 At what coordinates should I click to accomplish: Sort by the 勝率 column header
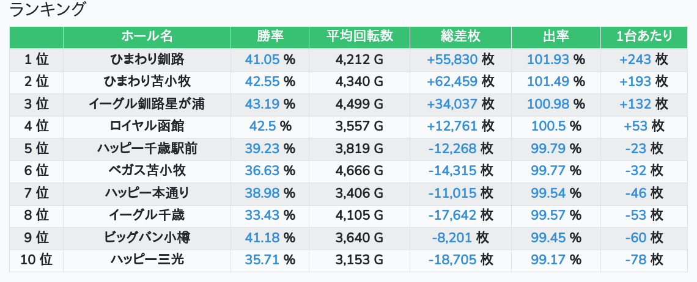(270, 37)
